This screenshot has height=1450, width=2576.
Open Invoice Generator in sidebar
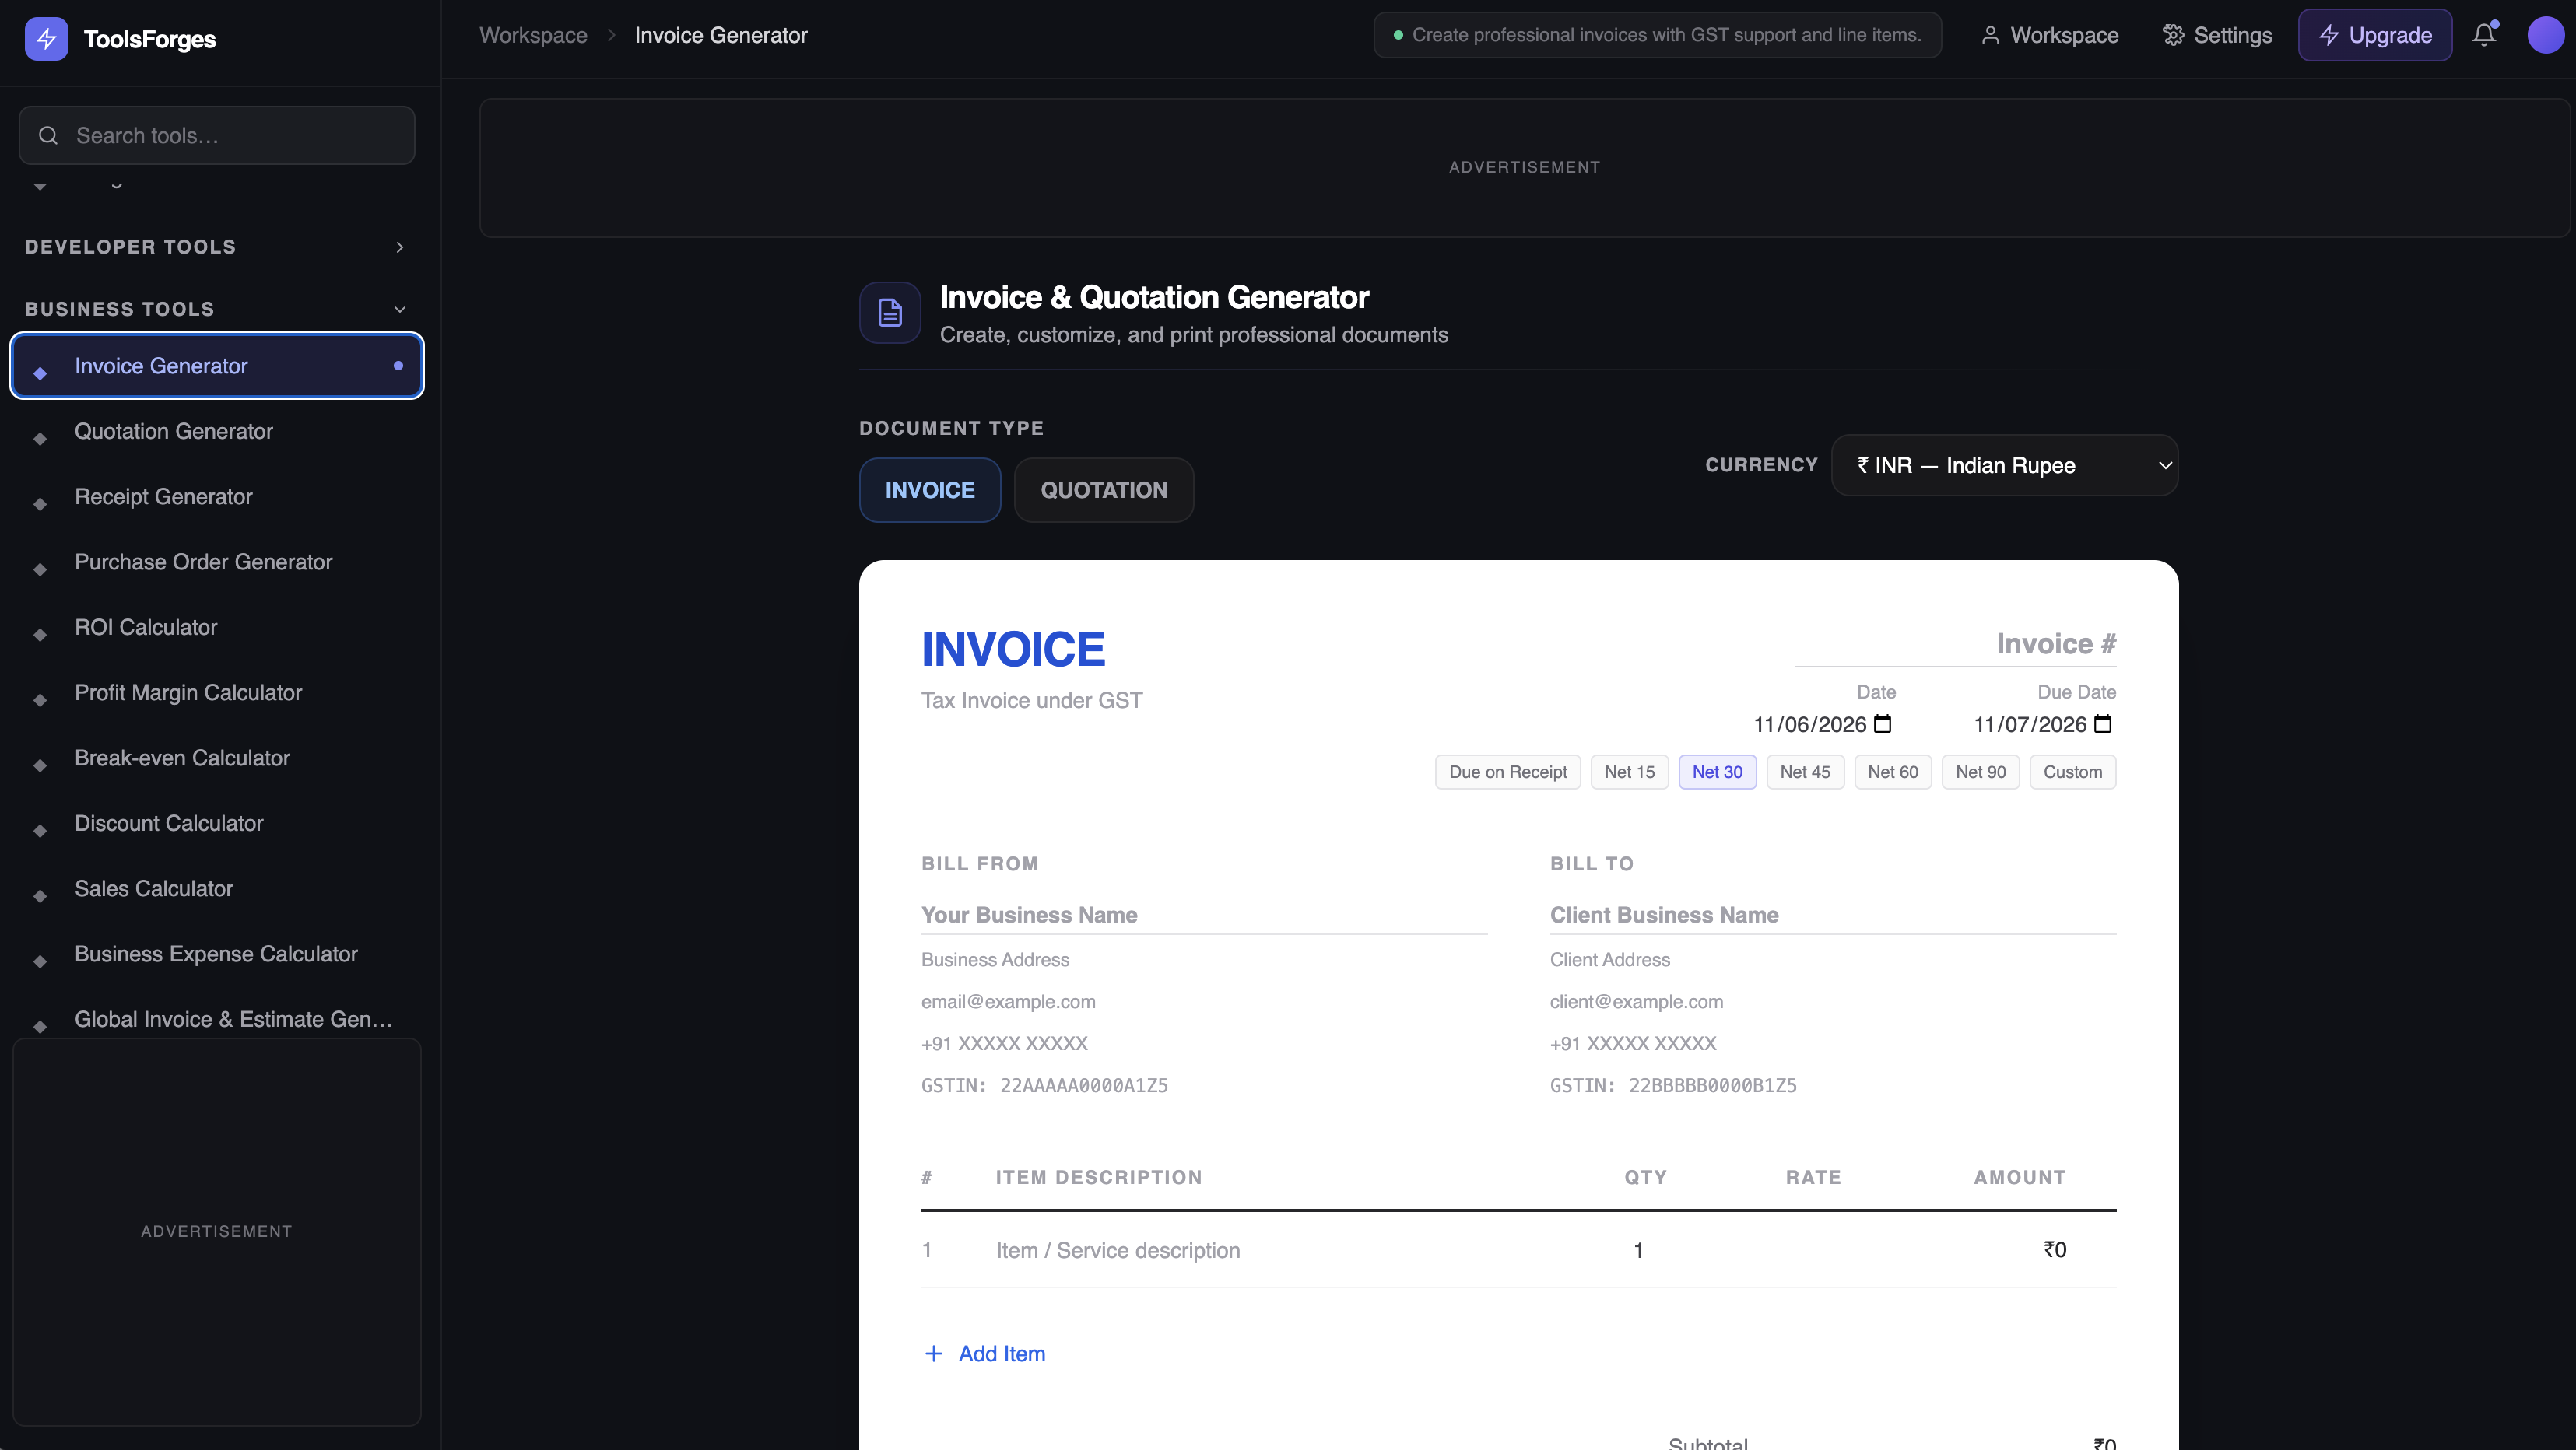point(216,365)
